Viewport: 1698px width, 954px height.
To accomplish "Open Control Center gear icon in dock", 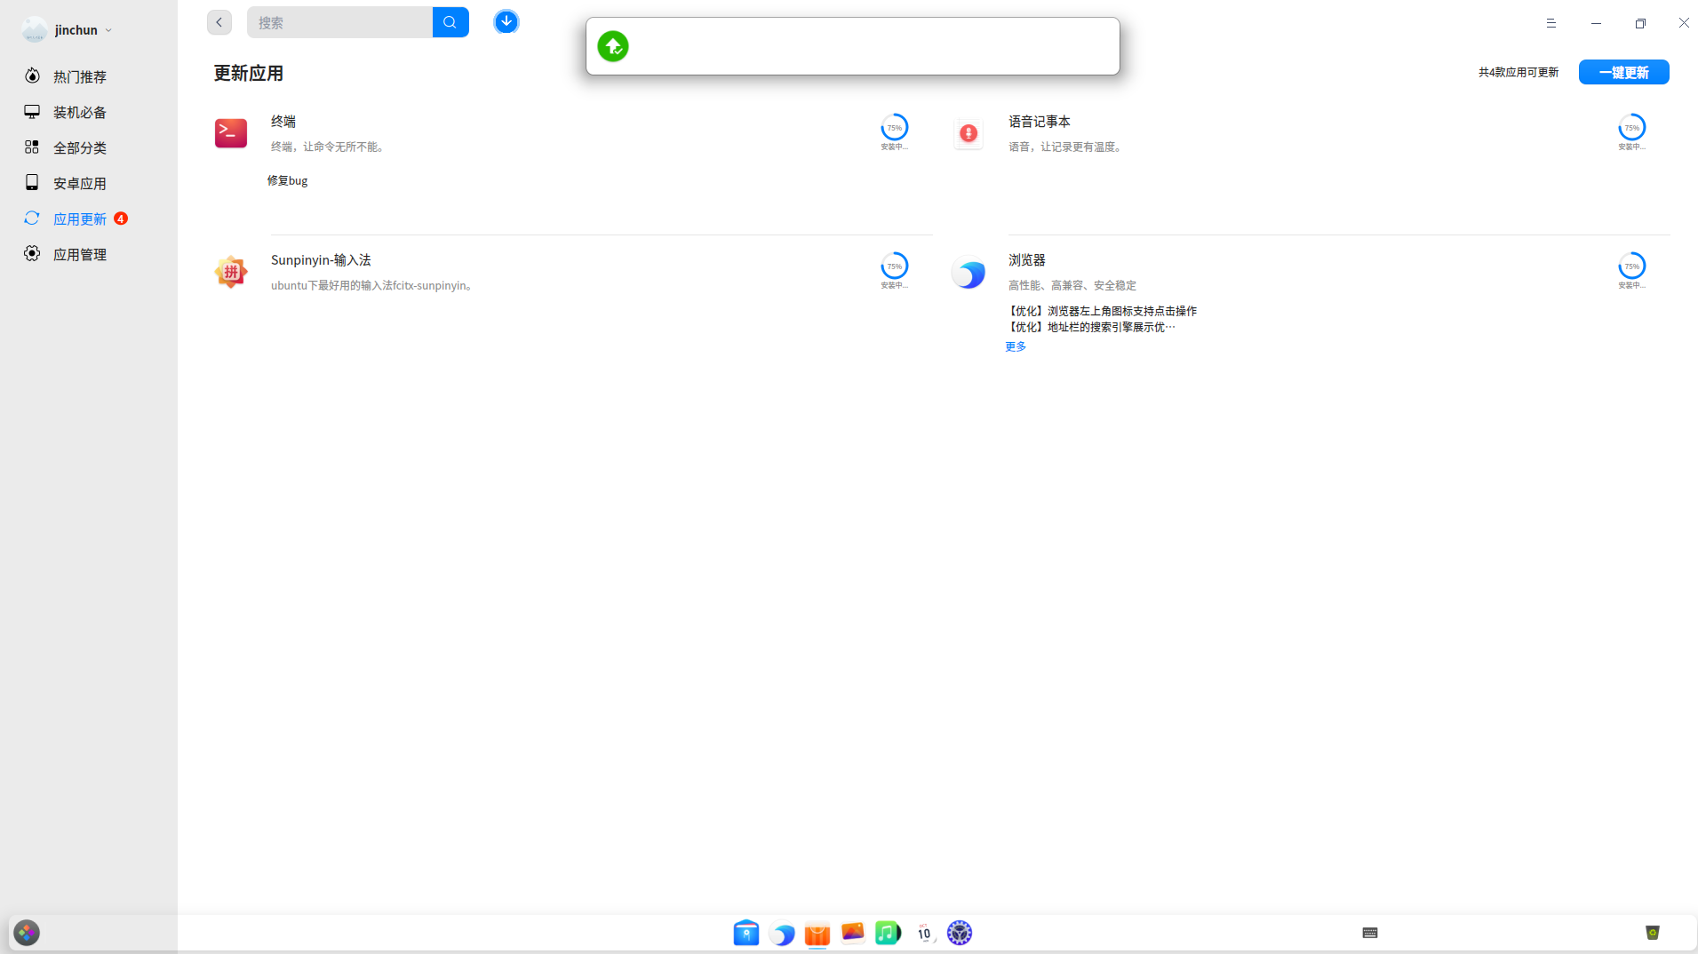I will (x=960, y=933).
